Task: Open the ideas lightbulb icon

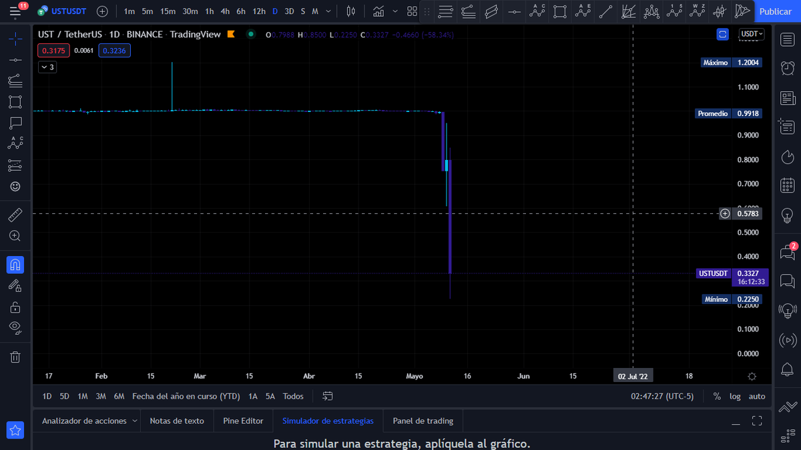Action: [787, 214]
